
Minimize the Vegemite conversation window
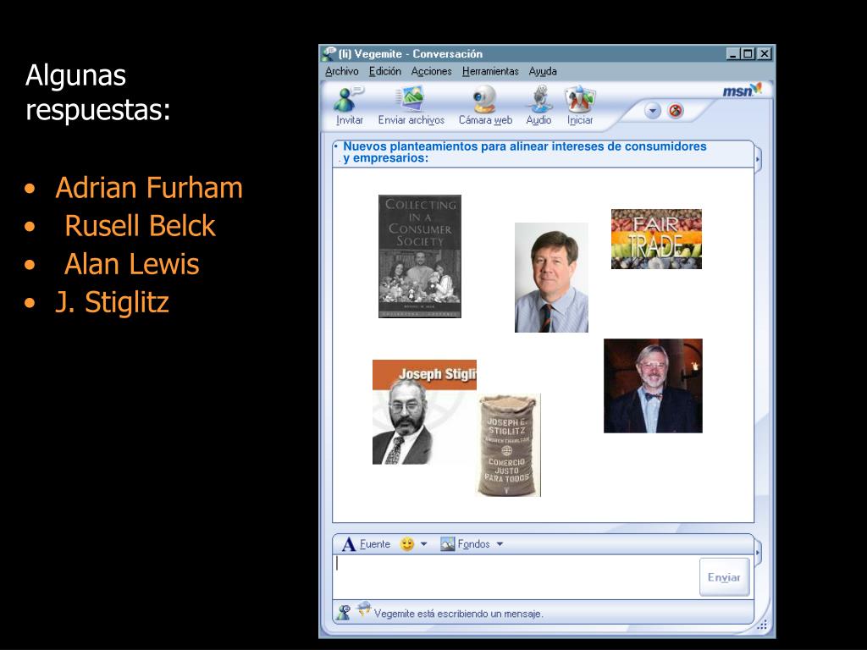(732, 54)
